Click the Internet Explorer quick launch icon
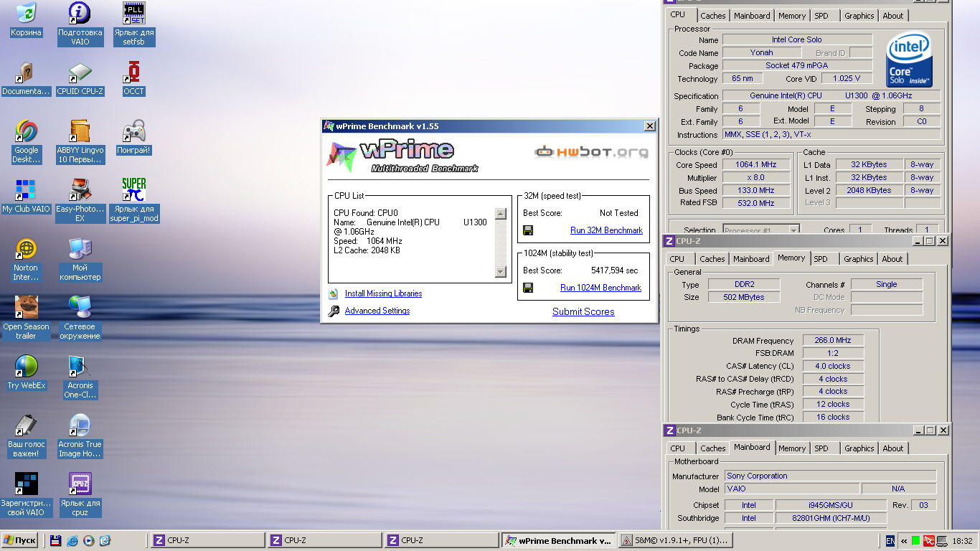 pos(72,541)
